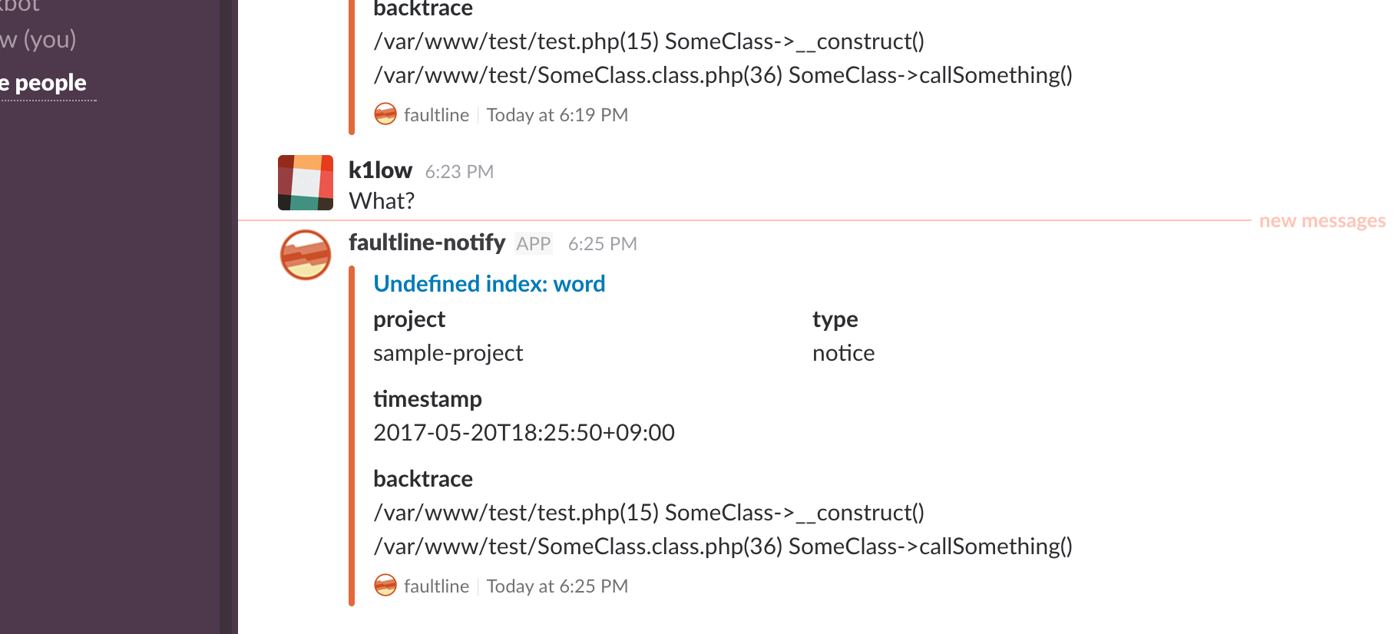Click the faultline app name in the first attachment footer
The width and height of the screenshot is (1399, 634).
coord(436,114)
